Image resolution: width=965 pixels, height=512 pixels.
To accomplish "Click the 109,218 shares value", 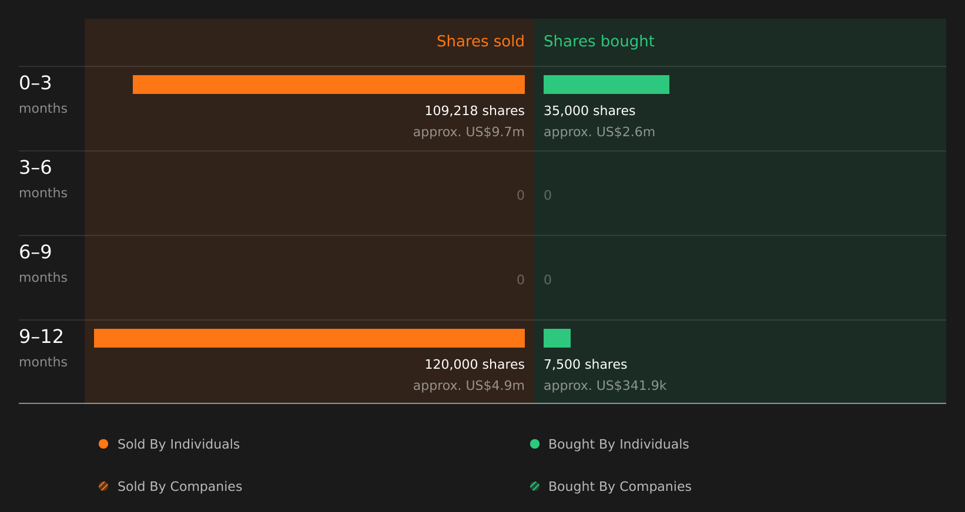I will pos(474,111).
